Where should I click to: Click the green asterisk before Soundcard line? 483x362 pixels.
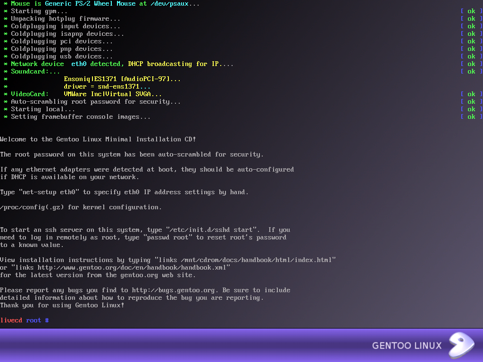(x=5, y=72)
